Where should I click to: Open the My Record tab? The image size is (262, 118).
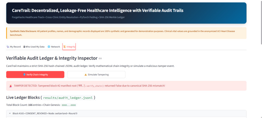(x=14, y=47)
